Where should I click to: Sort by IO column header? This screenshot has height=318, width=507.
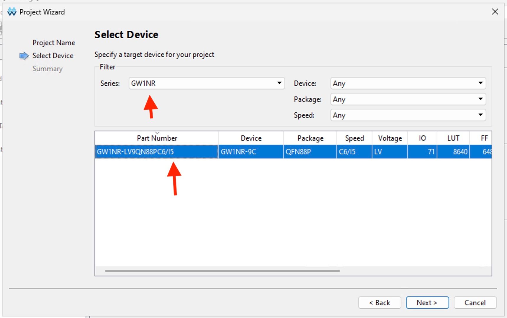pos(422,138)
